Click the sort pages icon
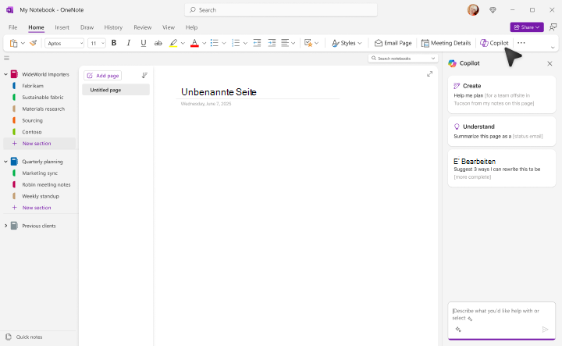The width and height of the screenshot is (562, 346). point(144,75)
